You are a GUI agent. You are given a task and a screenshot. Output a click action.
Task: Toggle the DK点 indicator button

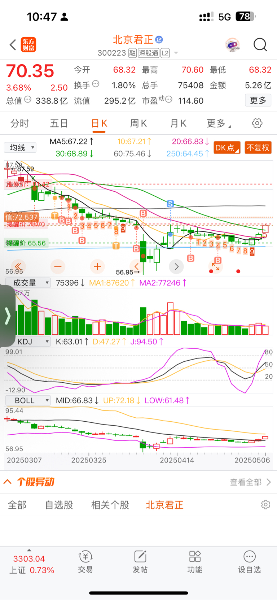tap(227, 148)
